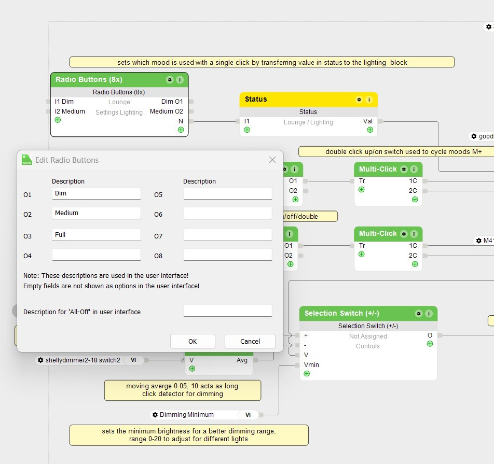Screen dimensions: 494x464
Task: Open gear on upper Multi-Click block
Action: pyautogui.click(x=404, y=170)
